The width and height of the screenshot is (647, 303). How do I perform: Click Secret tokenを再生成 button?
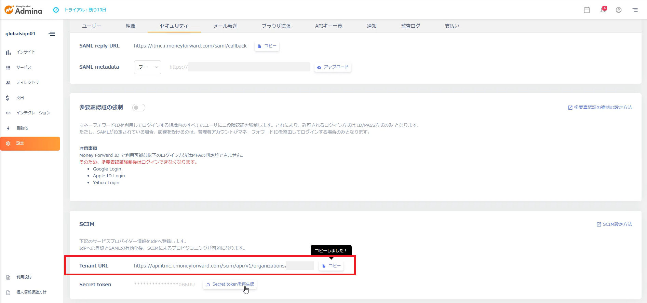pyautogui.click(x=230, y=284)
